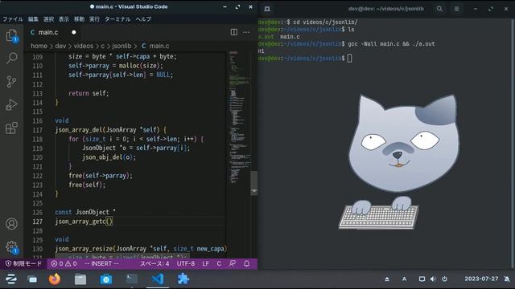This screenshot has width=515, height=289.
Task: Open the file manager from the taskbar
Action: pyautogui.click(x=80, y=279)
